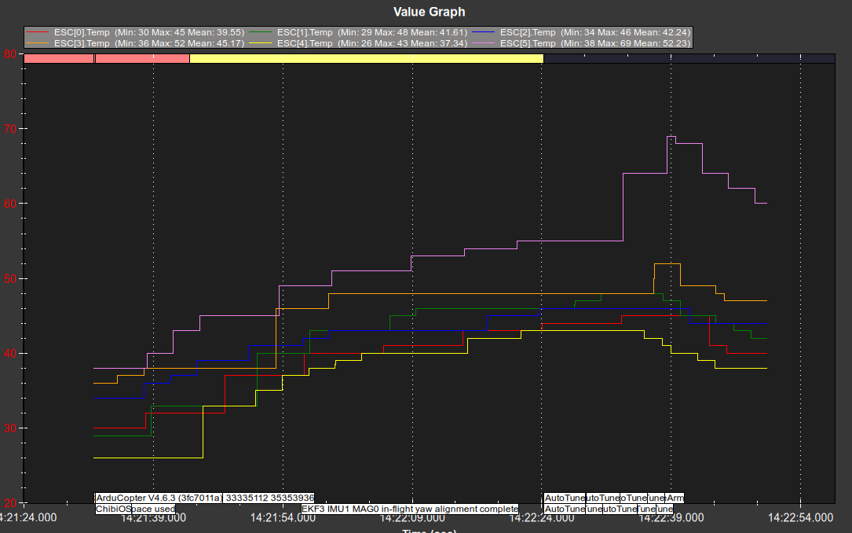This screenshot has height=533, width=852.
Task: Select the short leftmost red mode segment
Action: pyautogui.click(x=59, y=58)
